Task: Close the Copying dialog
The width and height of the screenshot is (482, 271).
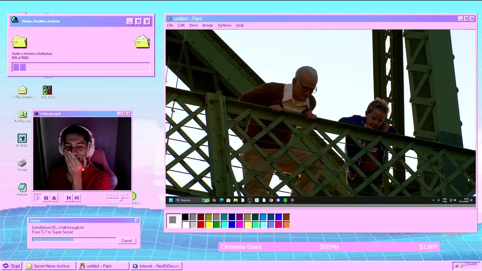Action: click(137, 221)
